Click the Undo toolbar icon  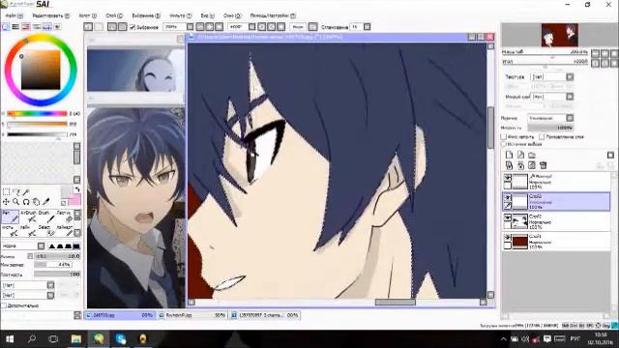(88, 27)
